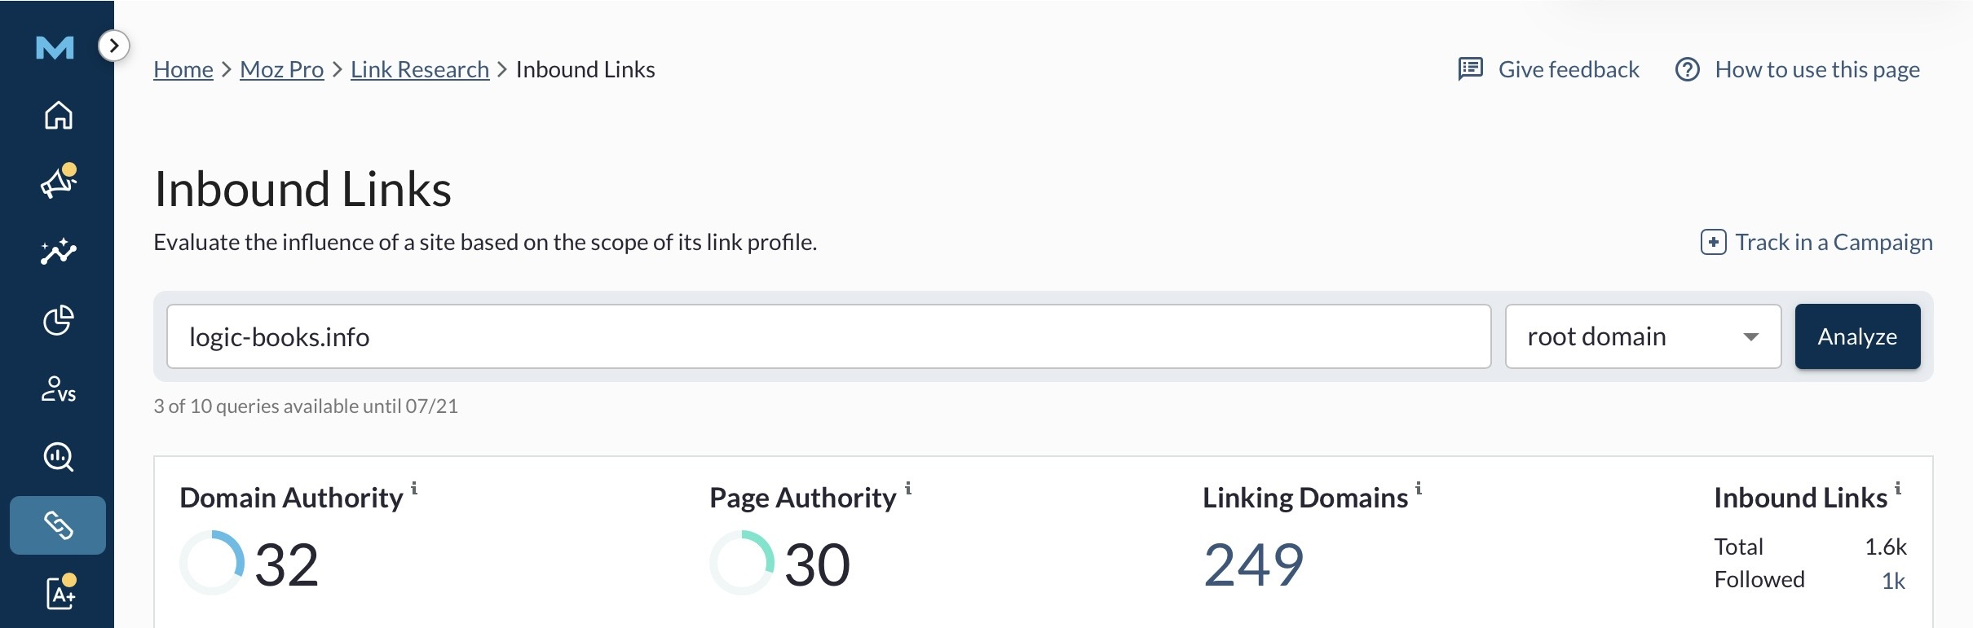
Task: Go to Link Research breadcrumb link
Action: 420,70
